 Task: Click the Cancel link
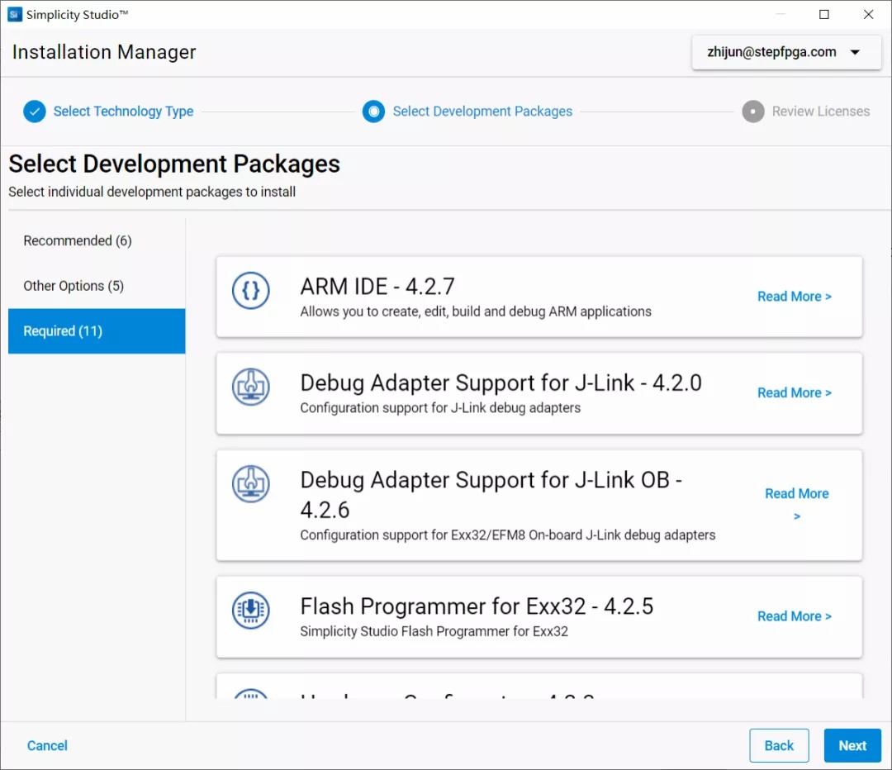pos(47,745)
